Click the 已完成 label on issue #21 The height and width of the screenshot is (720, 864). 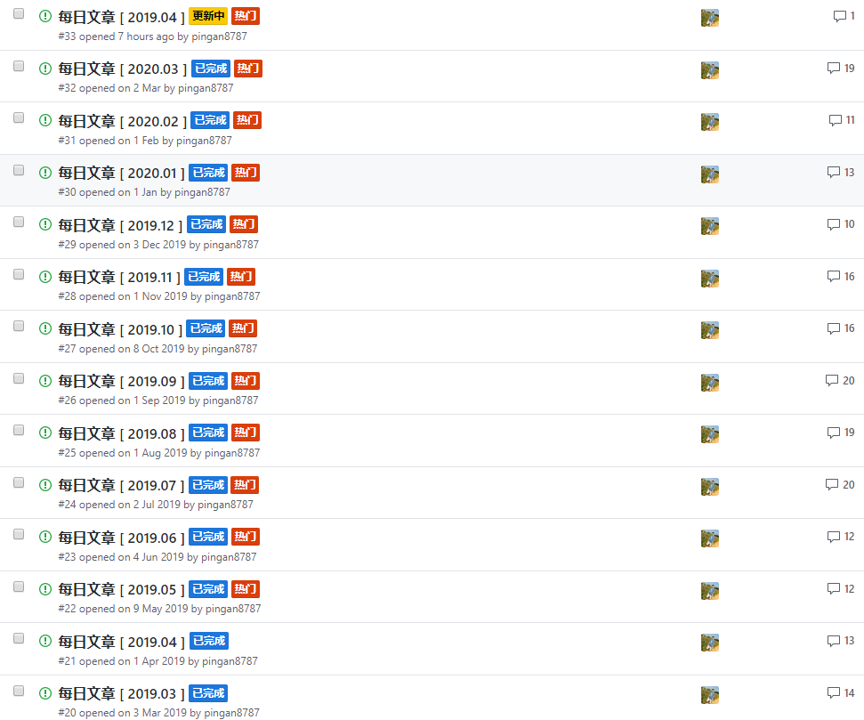(x=209, y=641)
